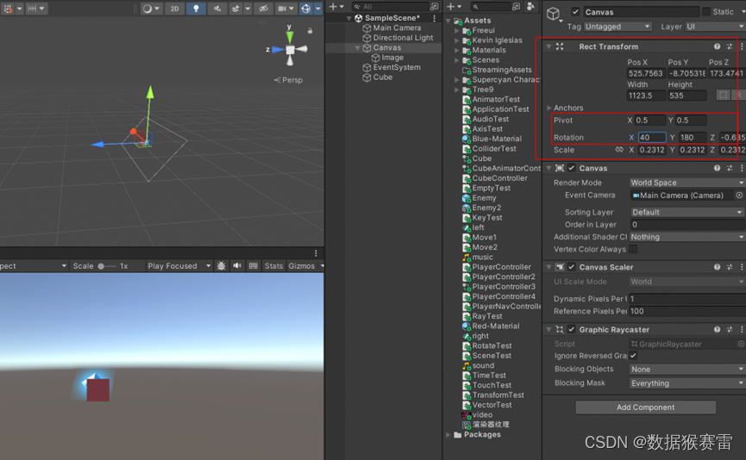The image size is (746, 460).
Task: Click blueprint mode button in Rect Transform
Action: [723, 95]
